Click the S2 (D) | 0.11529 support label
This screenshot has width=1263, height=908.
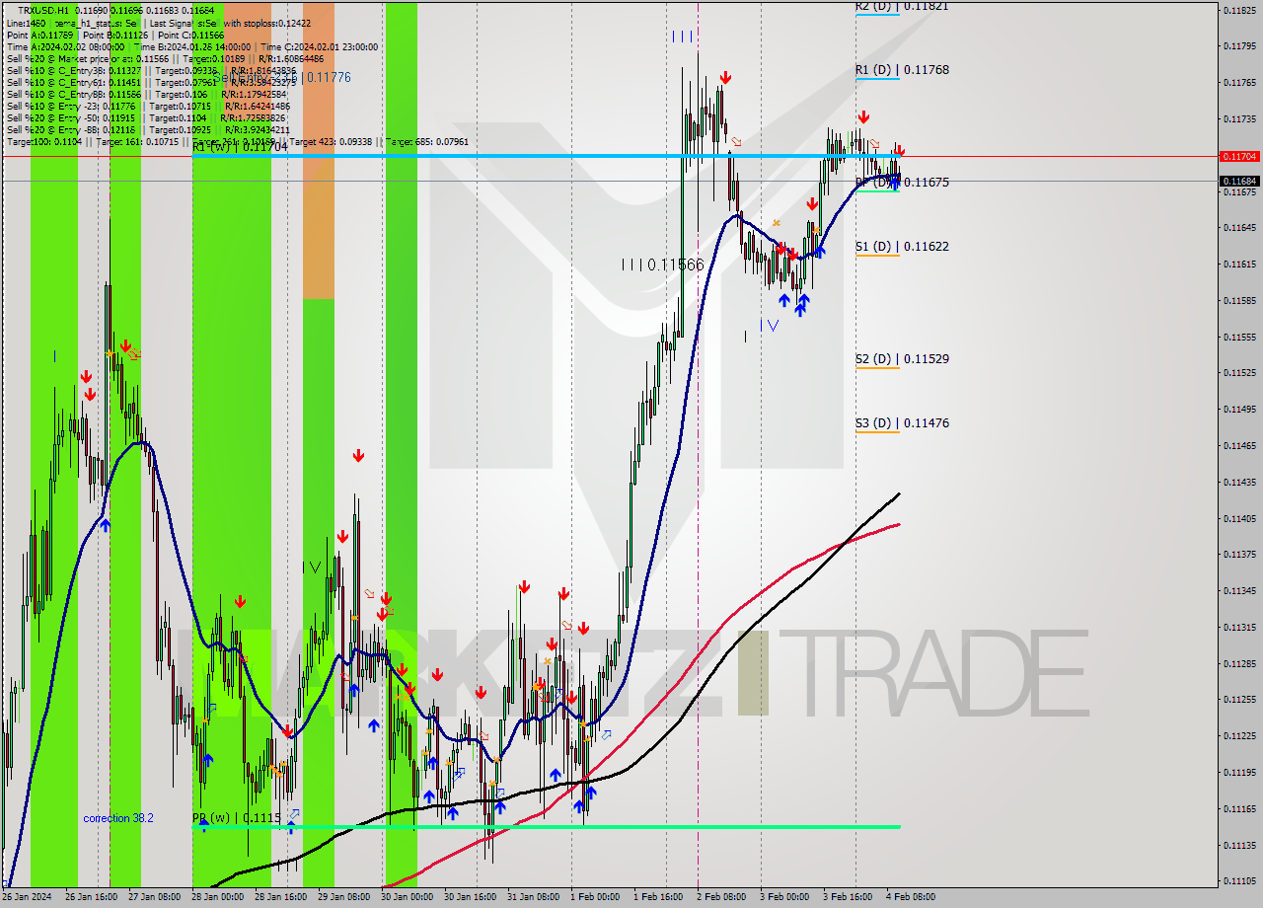click(x=902, y=359)
